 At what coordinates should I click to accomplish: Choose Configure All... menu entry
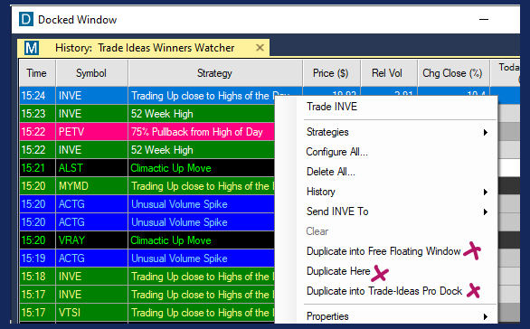pos(336,152)
